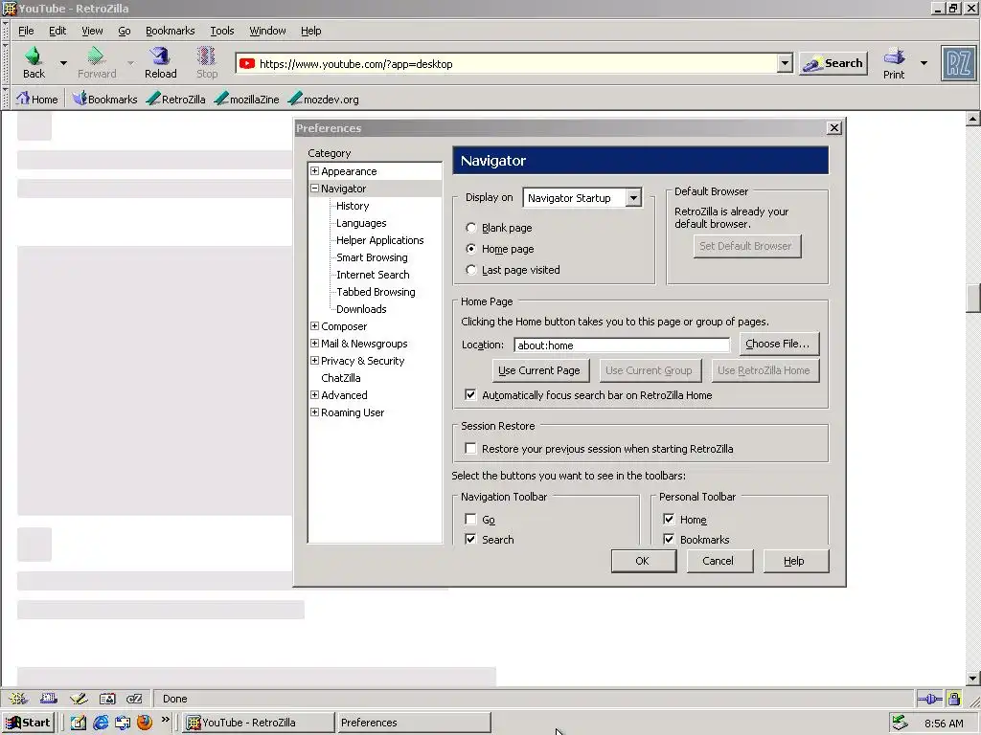
Task: Expand the Composer category
Action: pyautogui.click(x=314, y=325)
